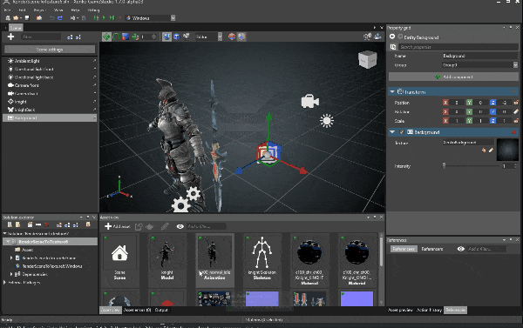Open the File menu
This screenshot has height=328, width=523.
pyautogui.click(x=7, y=10)
